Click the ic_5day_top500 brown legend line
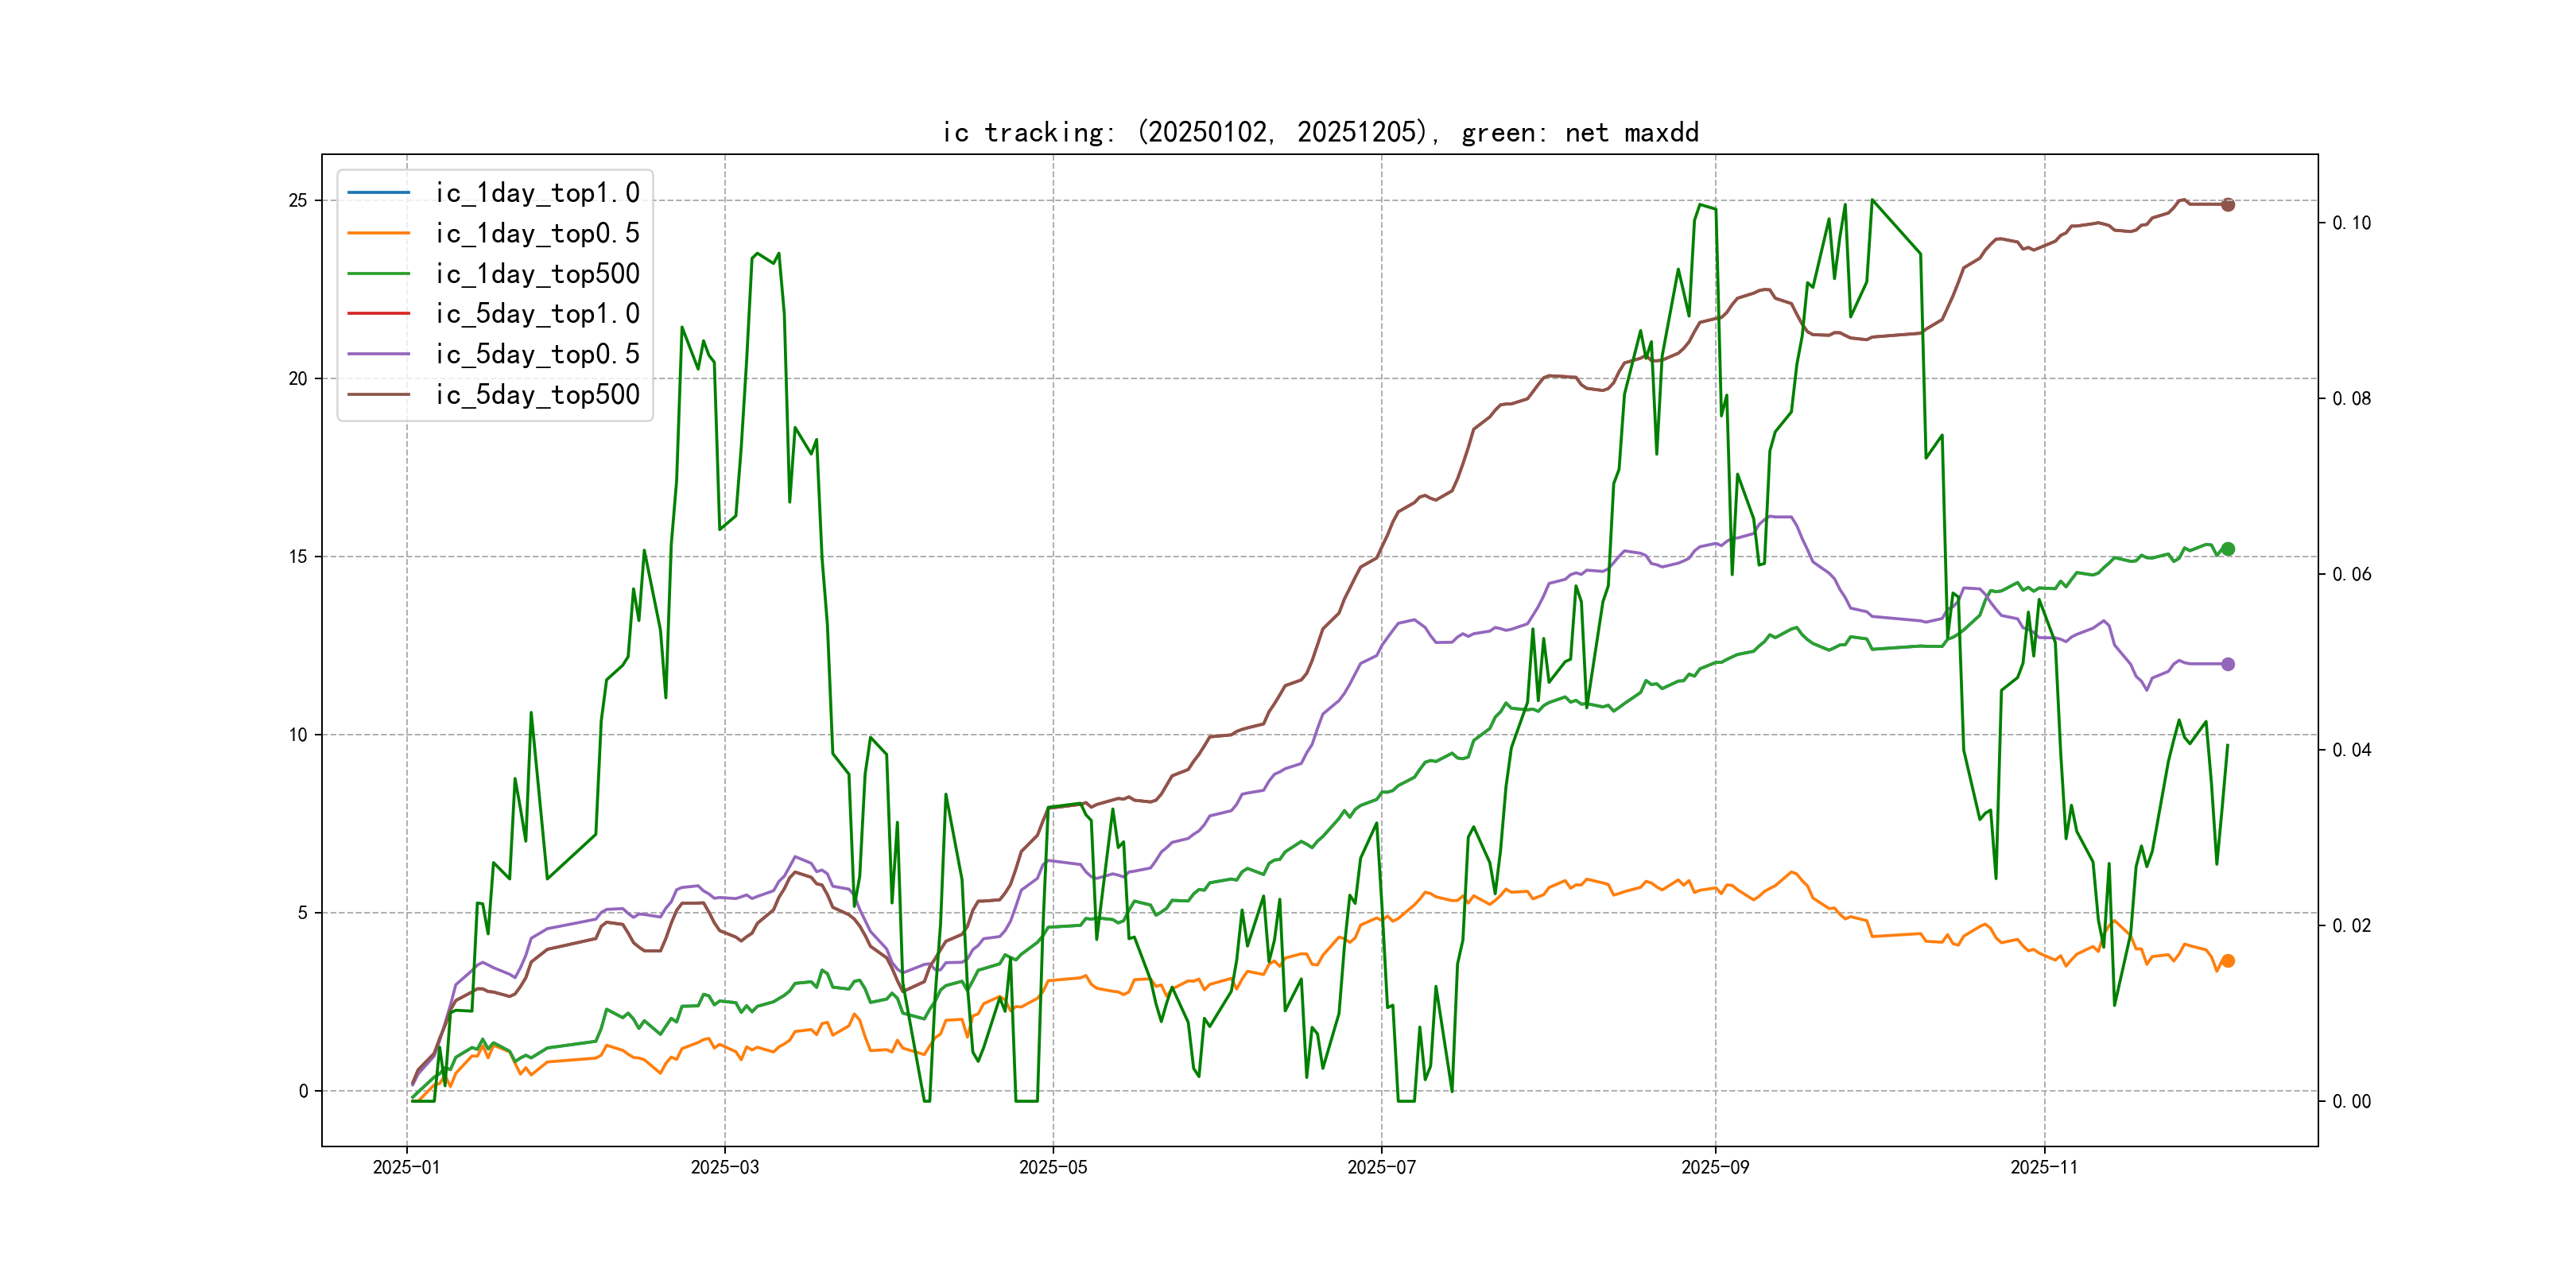The width and height of the screenshot is (2576, 1288). point(378,394)
